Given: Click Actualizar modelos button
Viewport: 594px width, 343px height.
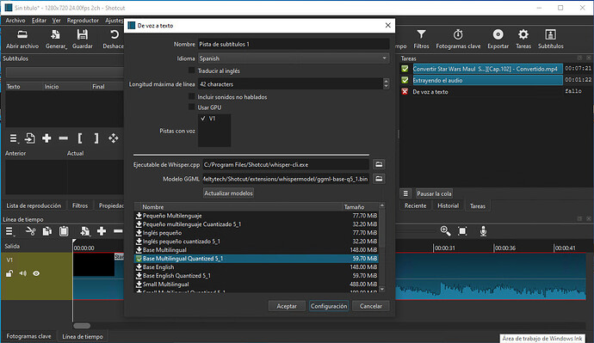Looking at the screenshot, I should click(228, 193).
